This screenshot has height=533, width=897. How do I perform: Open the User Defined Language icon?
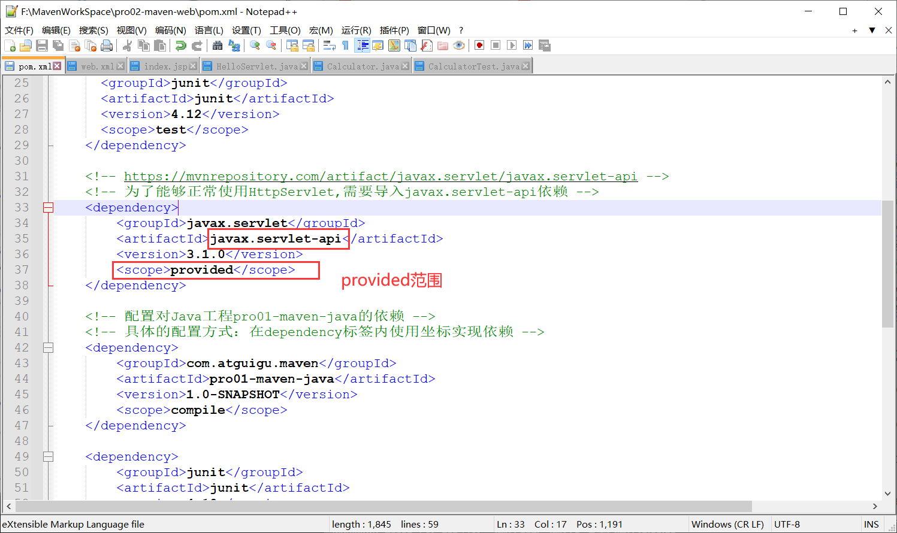click(x=378, y=46)
